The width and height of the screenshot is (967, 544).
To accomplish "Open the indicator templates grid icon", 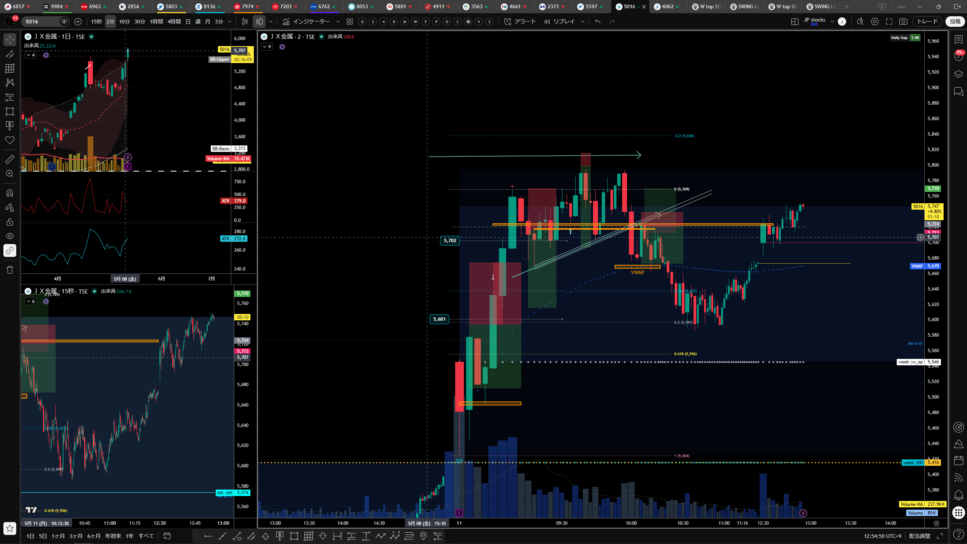I will pyautogui.click(x=350, y=22).
